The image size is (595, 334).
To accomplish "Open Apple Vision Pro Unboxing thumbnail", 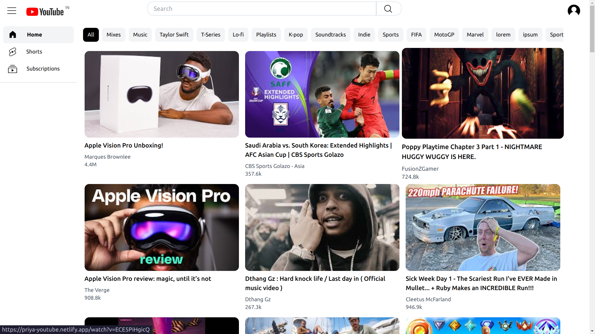I will (x=162, y=94).
